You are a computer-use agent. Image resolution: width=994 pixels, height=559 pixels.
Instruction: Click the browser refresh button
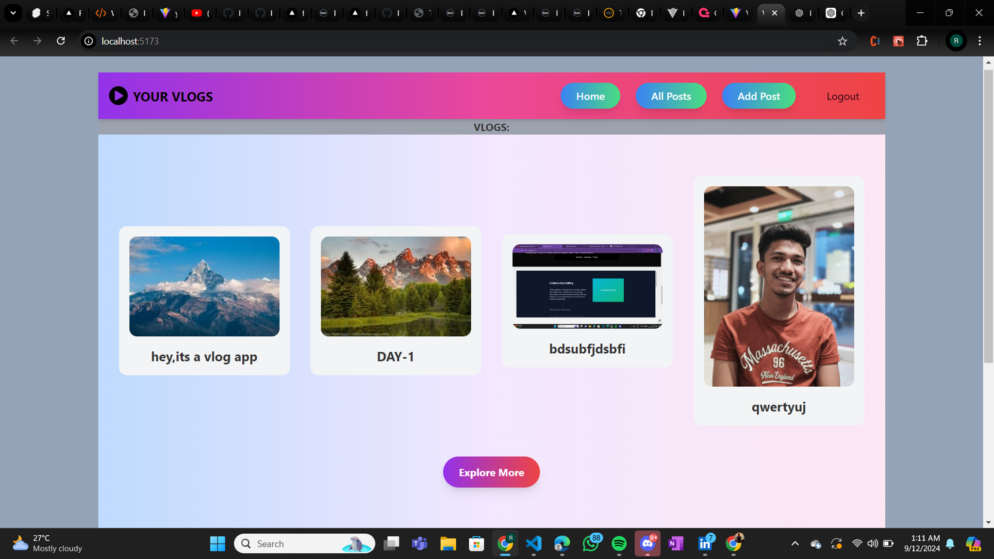(x=61, y=41)
